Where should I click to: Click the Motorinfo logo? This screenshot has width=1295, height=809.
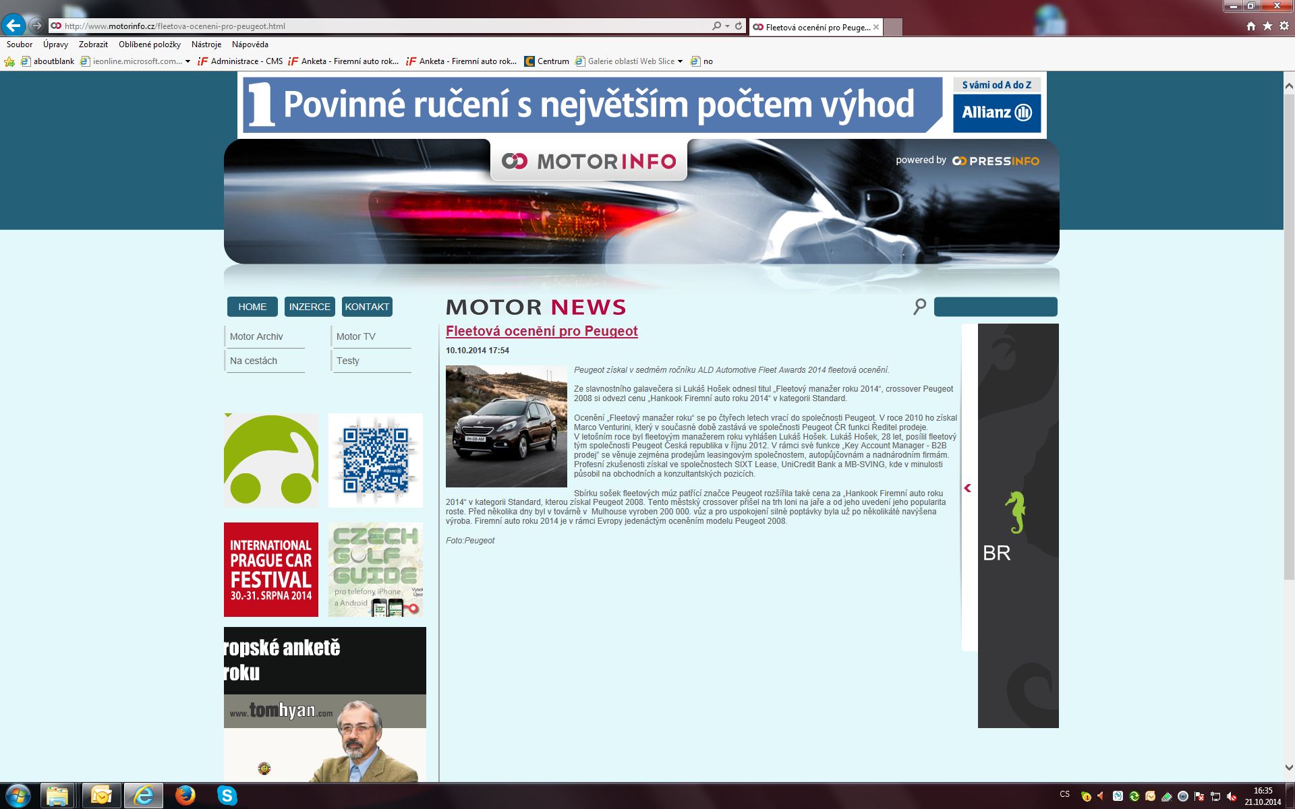(589, 161)
